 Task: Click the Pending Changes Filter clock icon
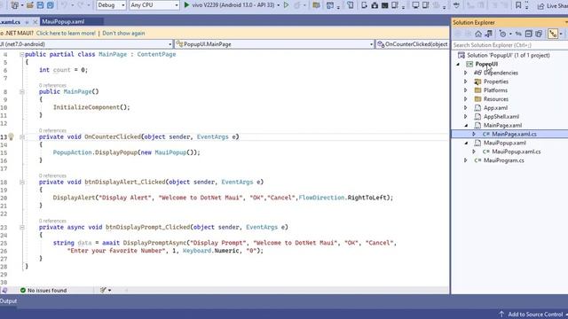click(502, 34)
